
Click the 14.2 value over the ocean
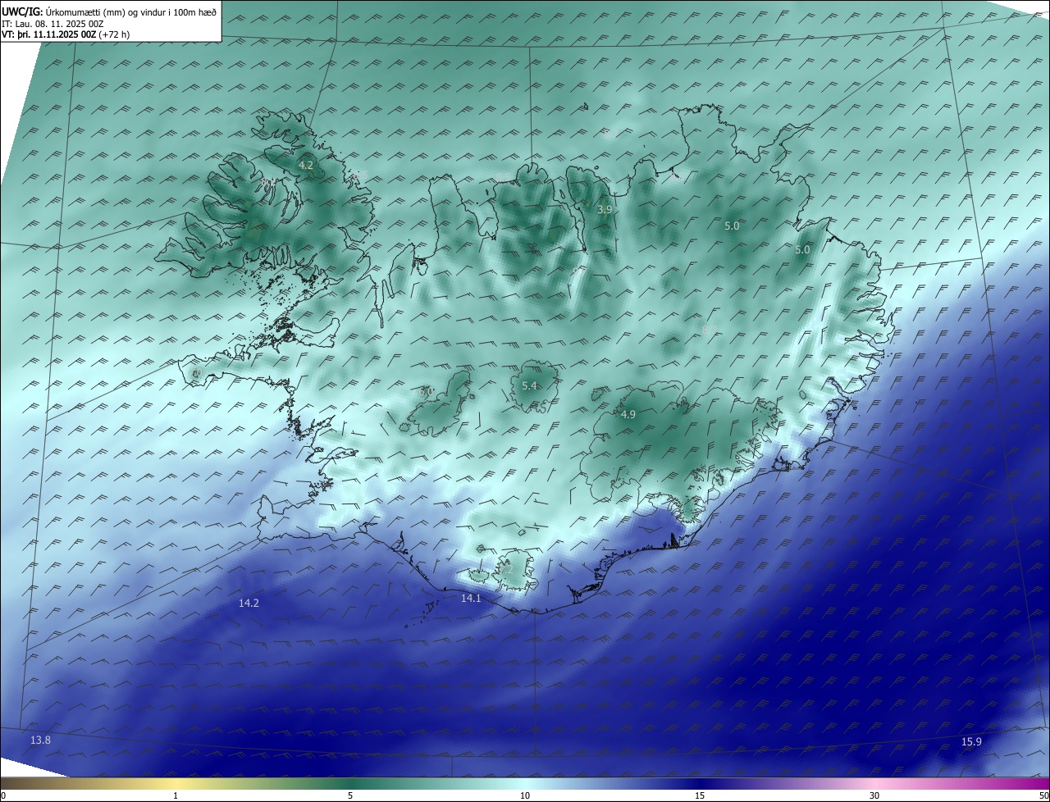point(249,604)
